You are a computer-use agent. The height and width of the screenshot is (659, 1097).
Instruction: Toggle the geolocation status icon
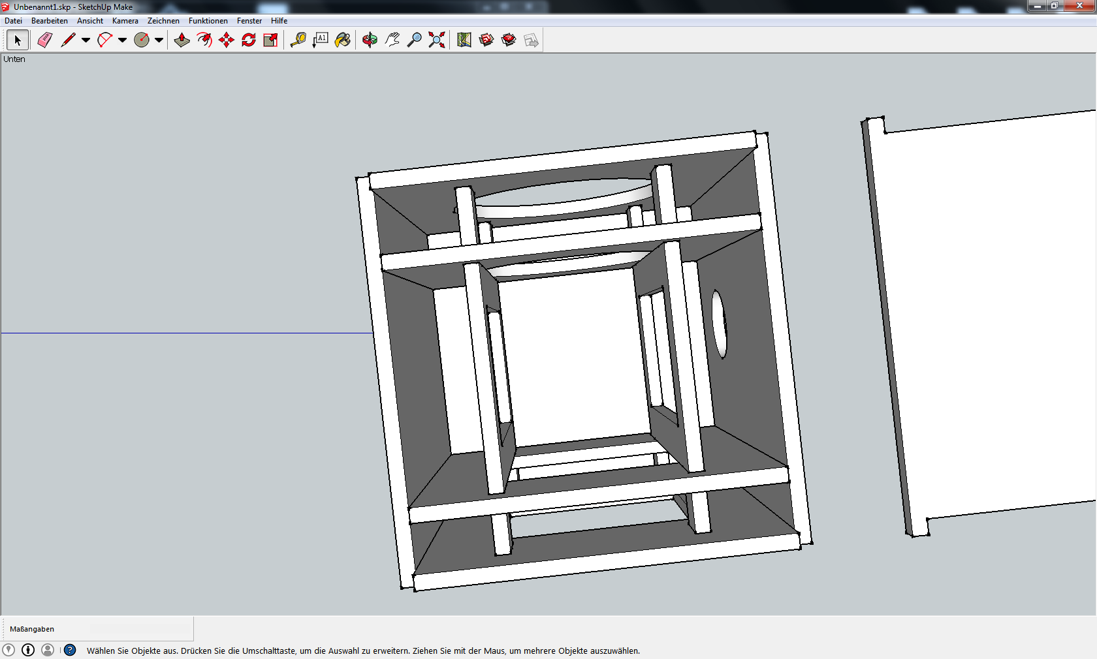[x=8, y=650]
